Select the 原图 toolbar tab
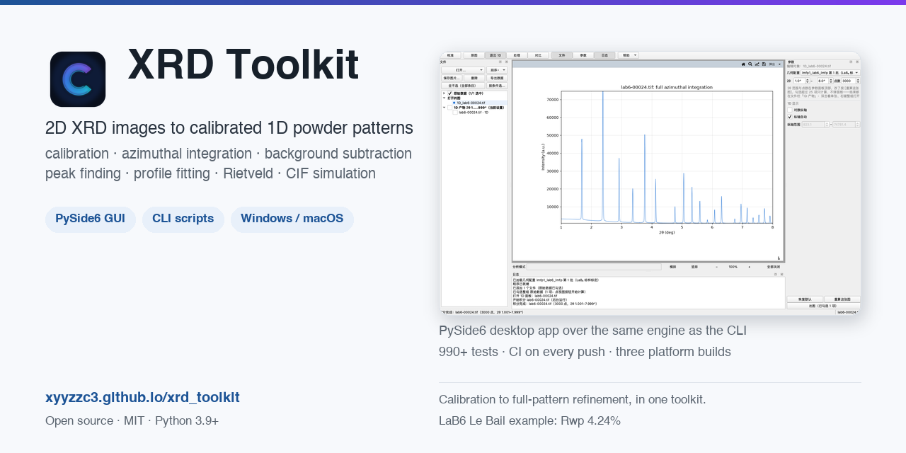Screen dimensions: 906x453 [474, 55]
